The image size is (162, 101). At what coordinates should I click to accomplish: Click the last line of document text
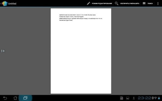pos(66,20)
